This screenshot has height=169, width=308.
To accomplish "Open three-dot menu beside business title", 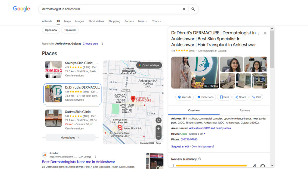I will [258, 33].
